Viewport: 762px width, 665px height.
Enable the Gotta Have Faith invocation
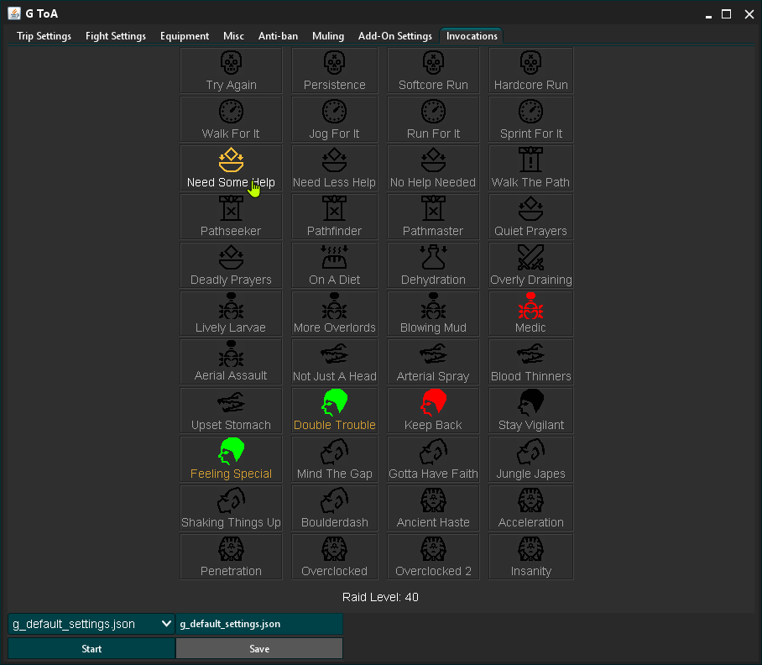pyautogui.click(x=433, y=459)
